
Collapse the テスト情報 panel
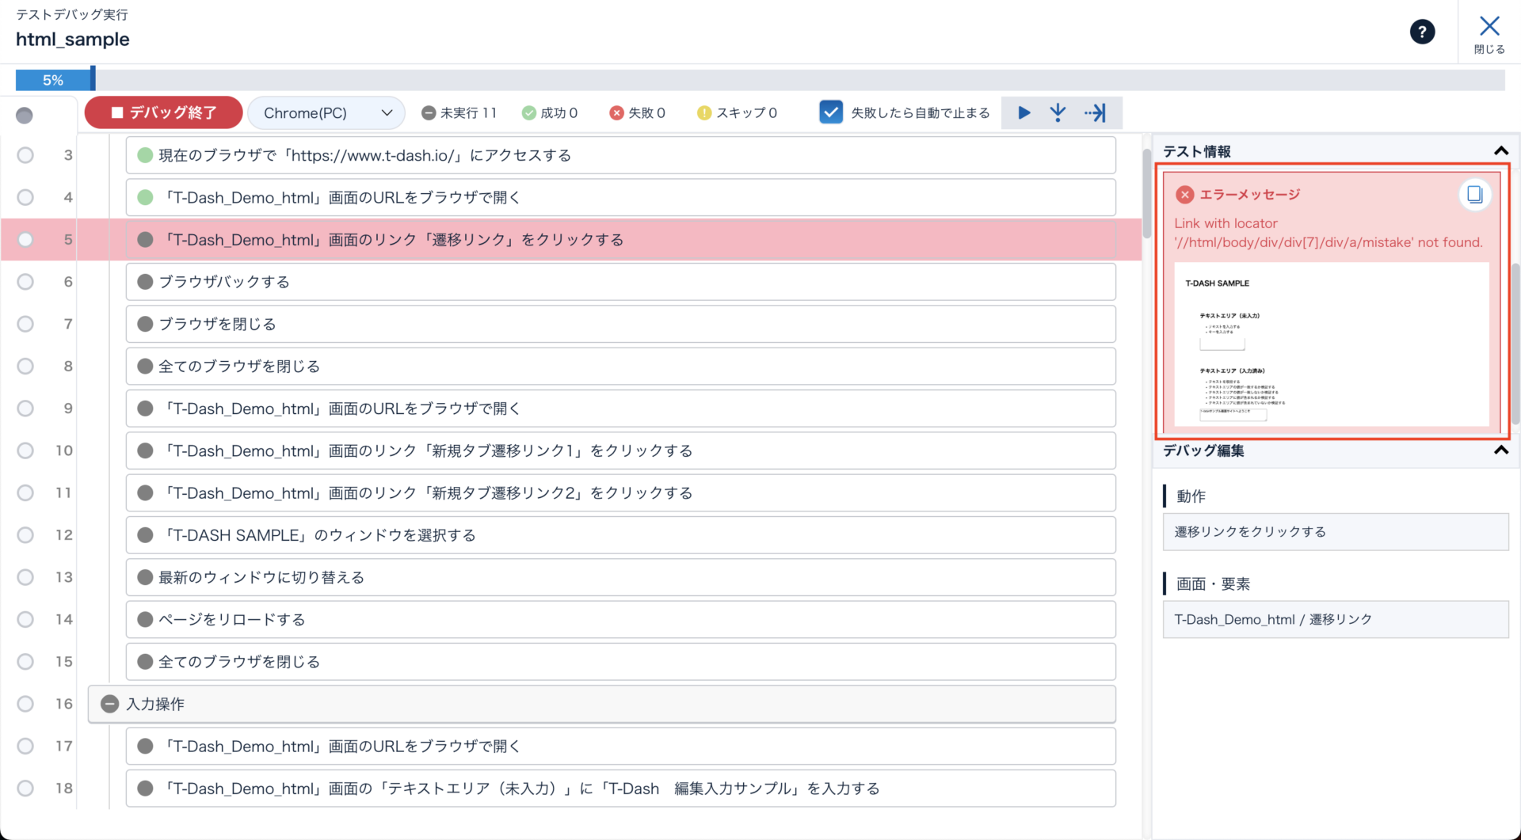pos(1500,151)
